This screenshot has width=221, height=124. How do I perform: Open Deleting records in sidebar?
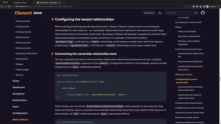click(x=23, y=48)
